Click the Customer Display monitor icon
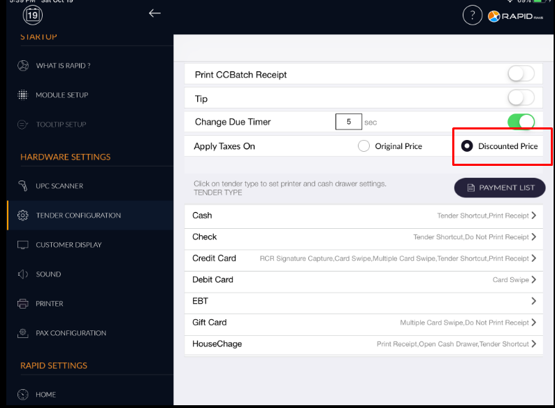555x408 pixels. 23,245
